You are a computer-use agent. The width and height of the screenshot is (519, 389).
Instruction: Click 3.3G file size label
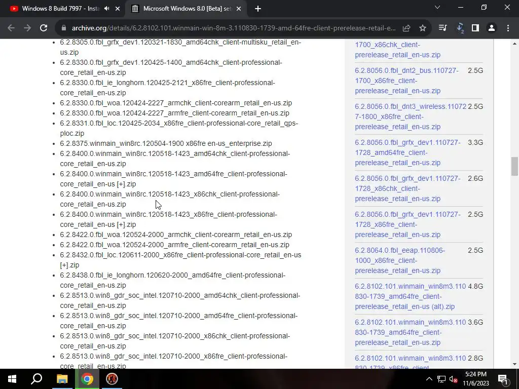pos(475,142)
